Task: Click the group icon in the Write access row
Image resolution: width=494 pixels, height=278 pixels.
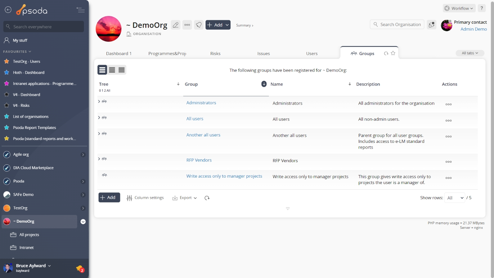Action: point(104,175)
